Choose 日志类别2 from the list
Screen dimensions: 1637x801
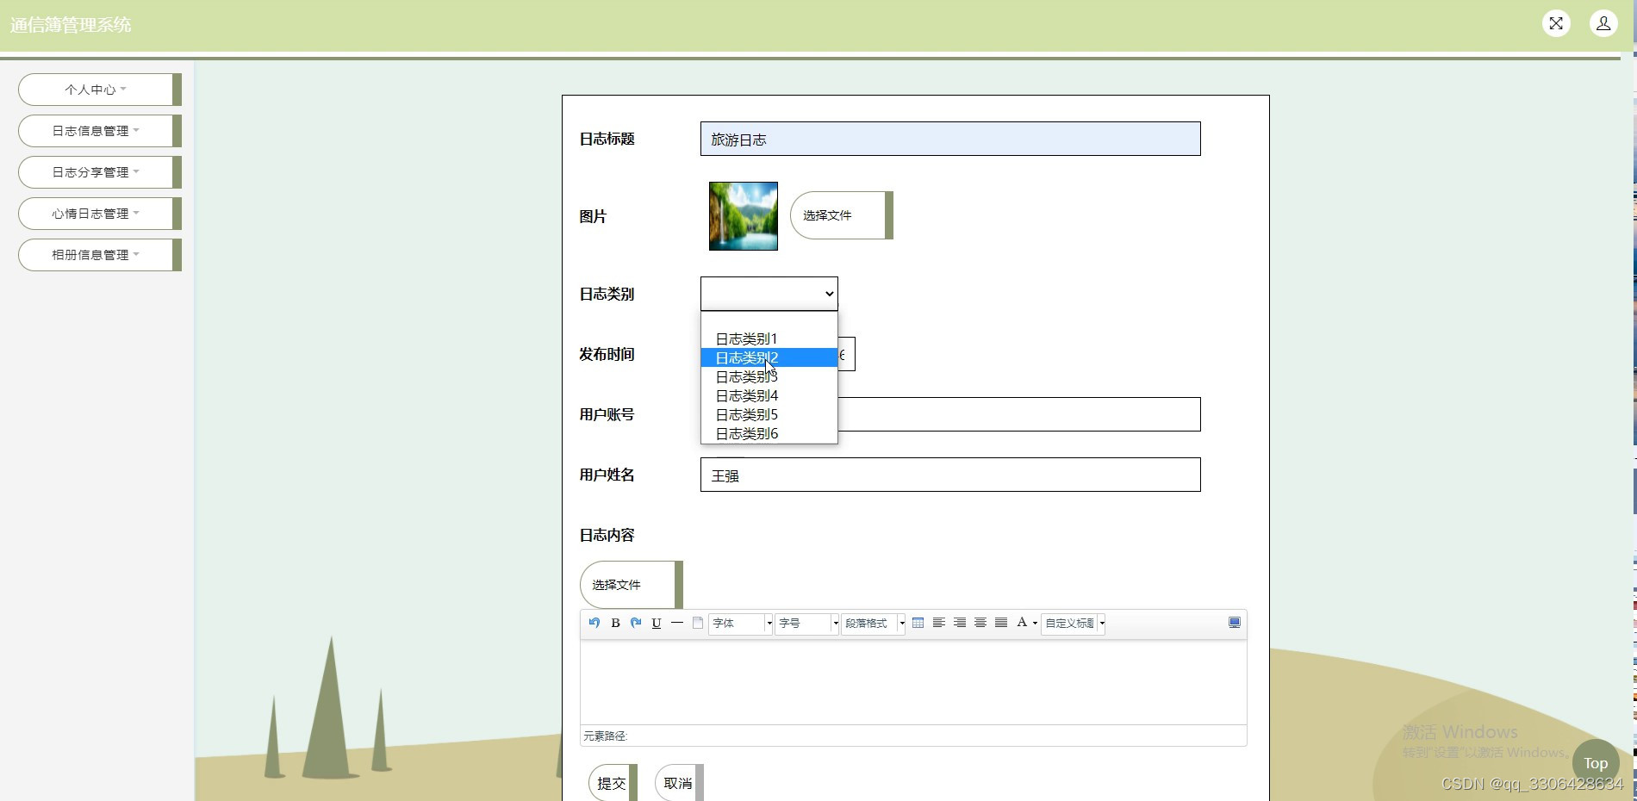coord(769,357)
